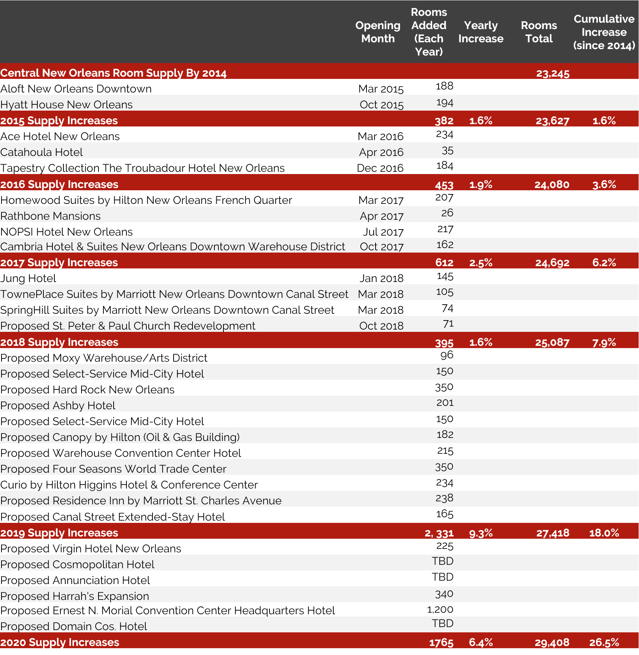The width and height of the screenshot is (639, 655).
Task: Select 'Proposed Residence Inn by Marriott St. Charles Avenue'
Action: pos(141,501)
